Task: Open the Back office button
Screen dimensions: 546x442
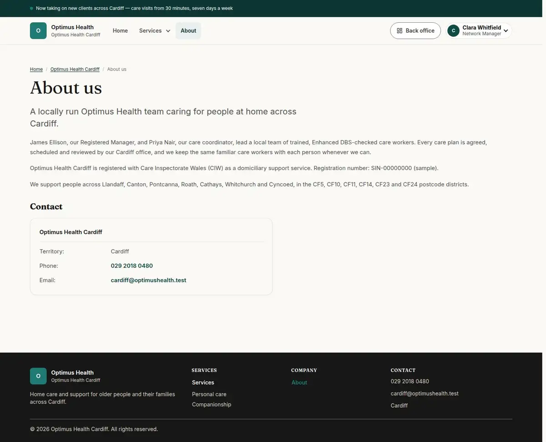Action: pyautogui.click(x=415, y=30)
